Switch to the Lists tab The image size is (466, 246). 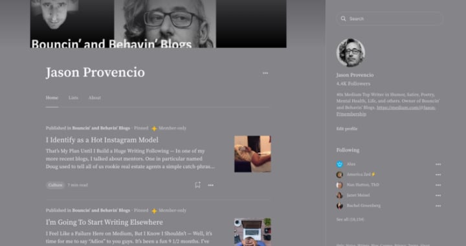73,98
